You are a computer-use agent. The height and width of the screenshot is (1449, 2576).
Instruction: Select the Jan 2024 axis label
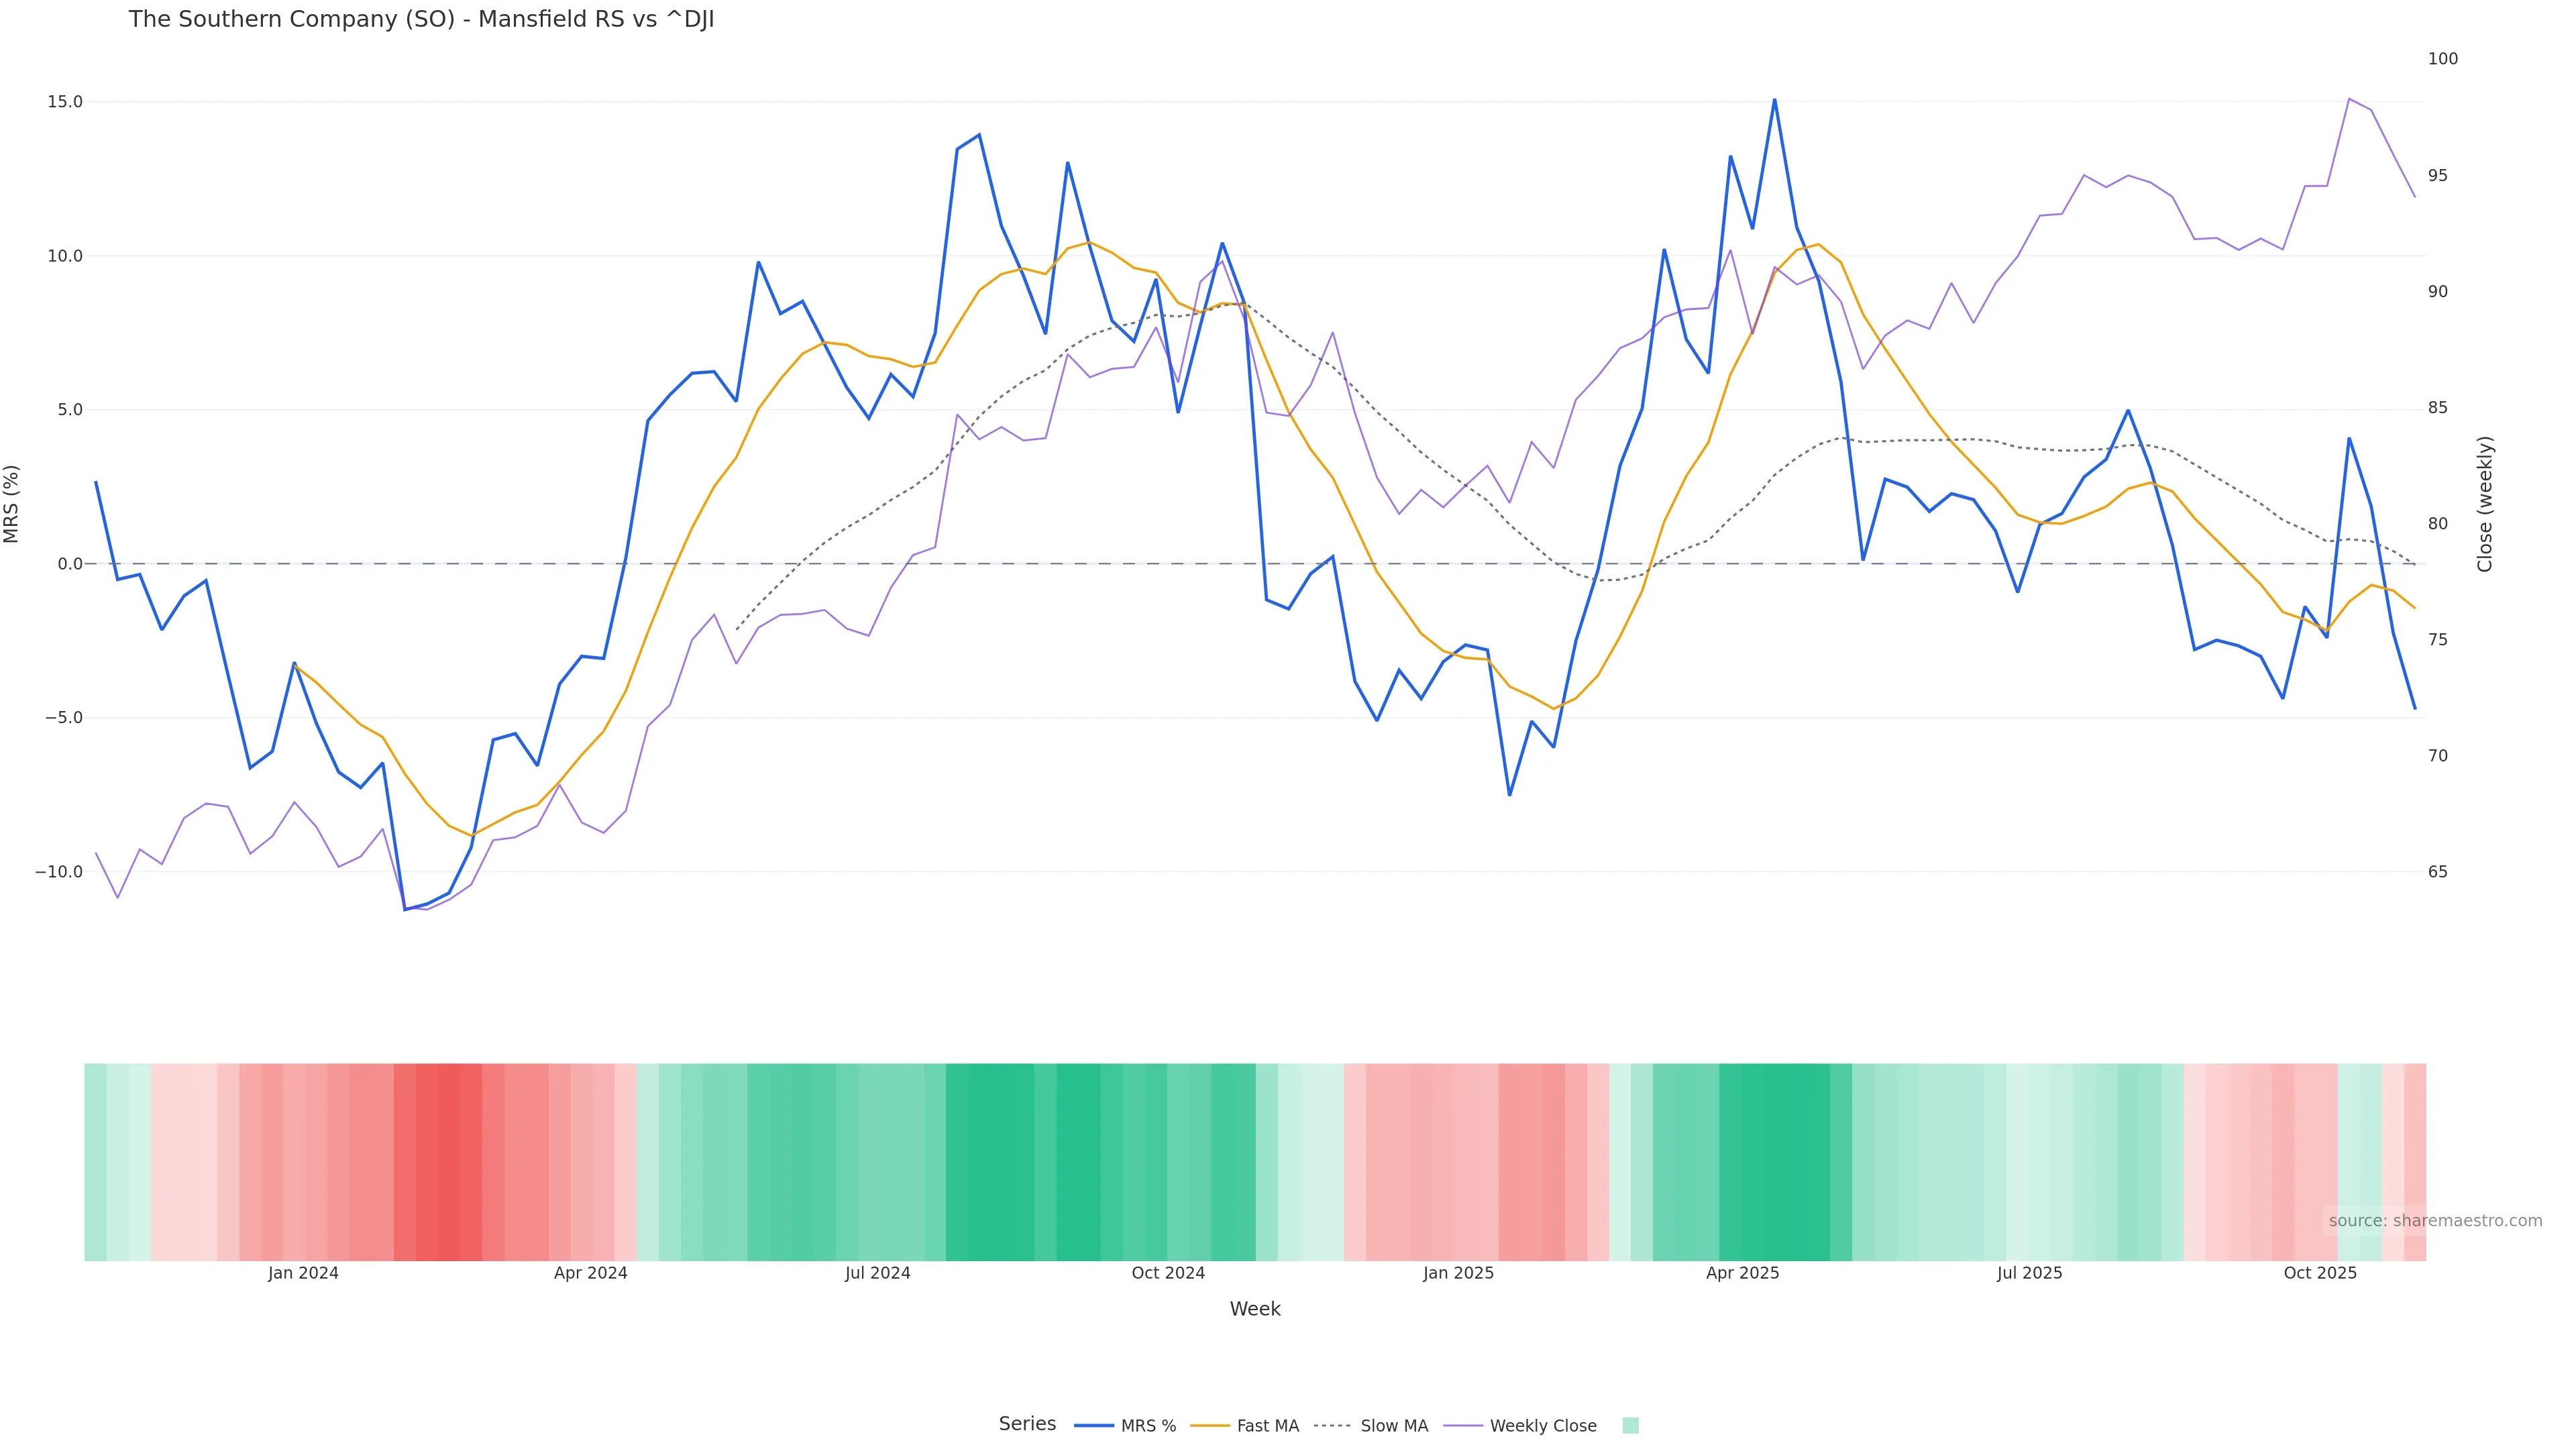pos(303,1274)
